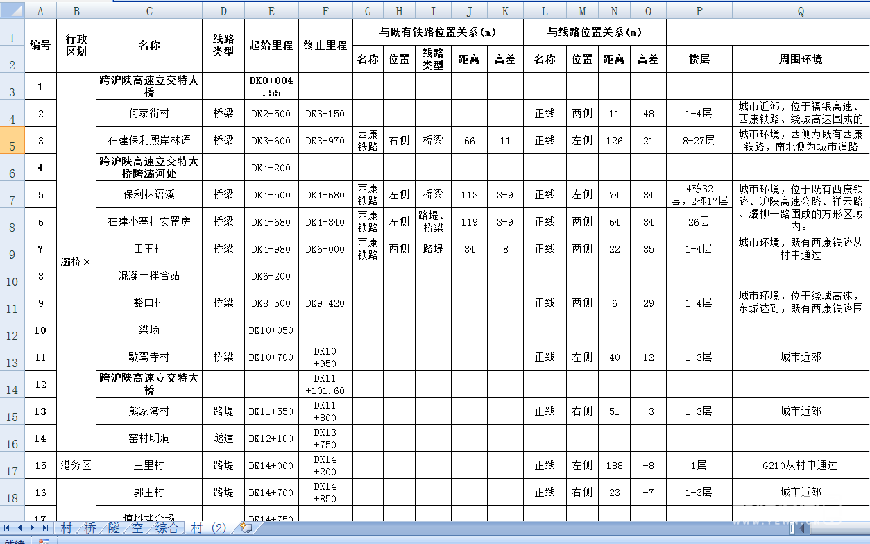Click the last-sheet navigation arrow
The width and height of the screenshot is (870, 544).
tap(44, 529)
